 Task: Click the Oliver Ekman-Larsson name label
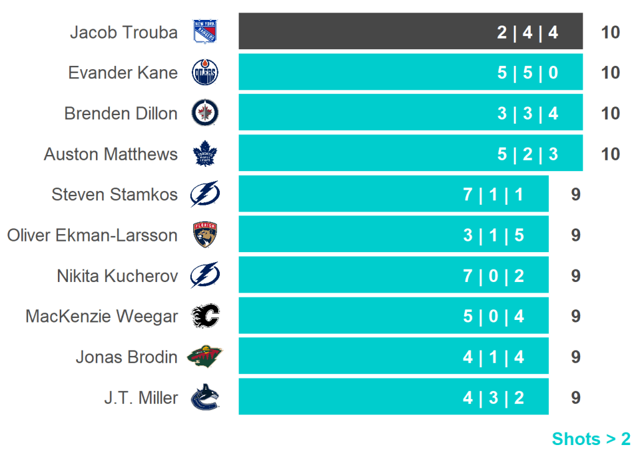tap(92, 235)
